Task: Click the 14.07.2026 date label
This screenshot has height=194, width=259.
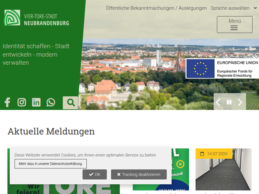Action: tap(214, 154)
